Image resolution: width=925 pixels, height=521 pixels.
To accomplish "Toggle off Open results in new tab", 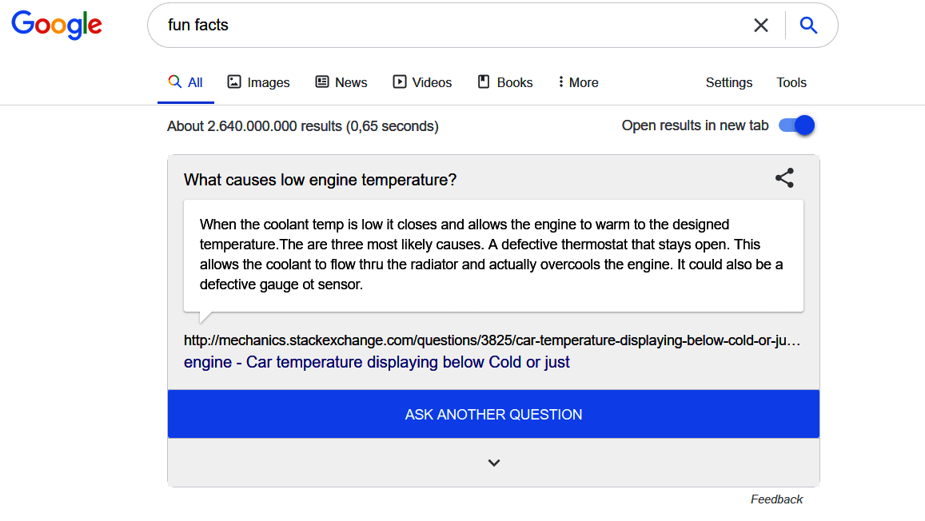I will click(x=797, y=125).
